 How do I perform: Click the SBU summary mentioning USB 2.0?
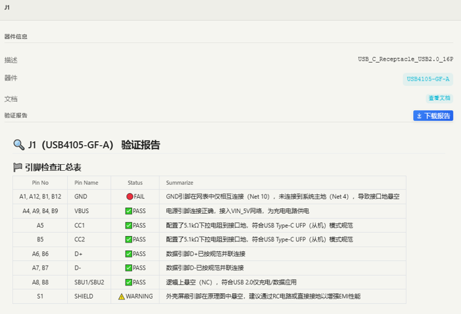231,282
